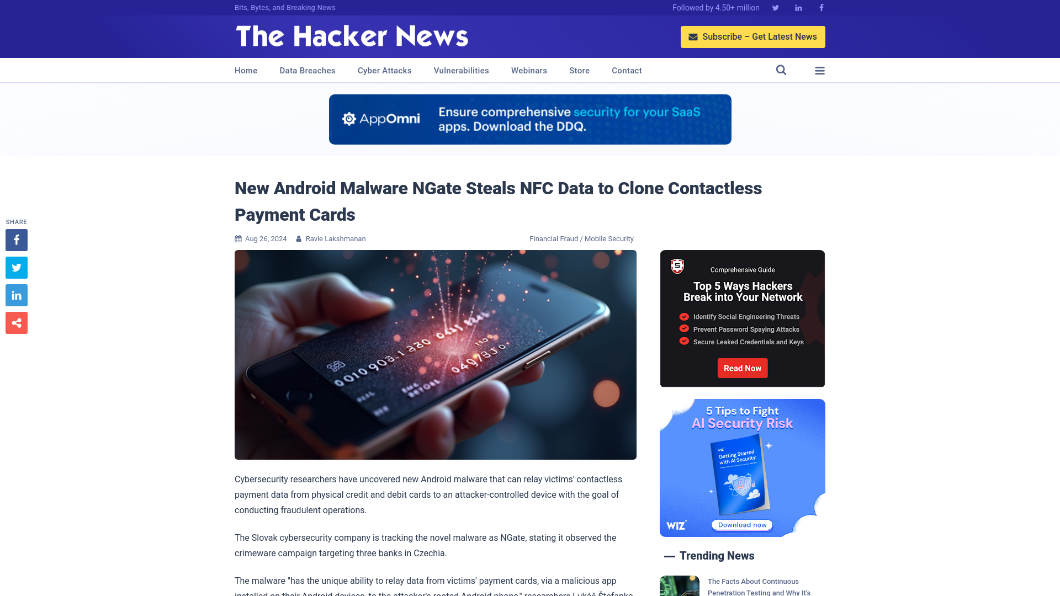Image resolution: width=1060 pixels, height=596 pixels.
Task: Click the Webinars navigation tab
Action: click(x=528, y=70)
